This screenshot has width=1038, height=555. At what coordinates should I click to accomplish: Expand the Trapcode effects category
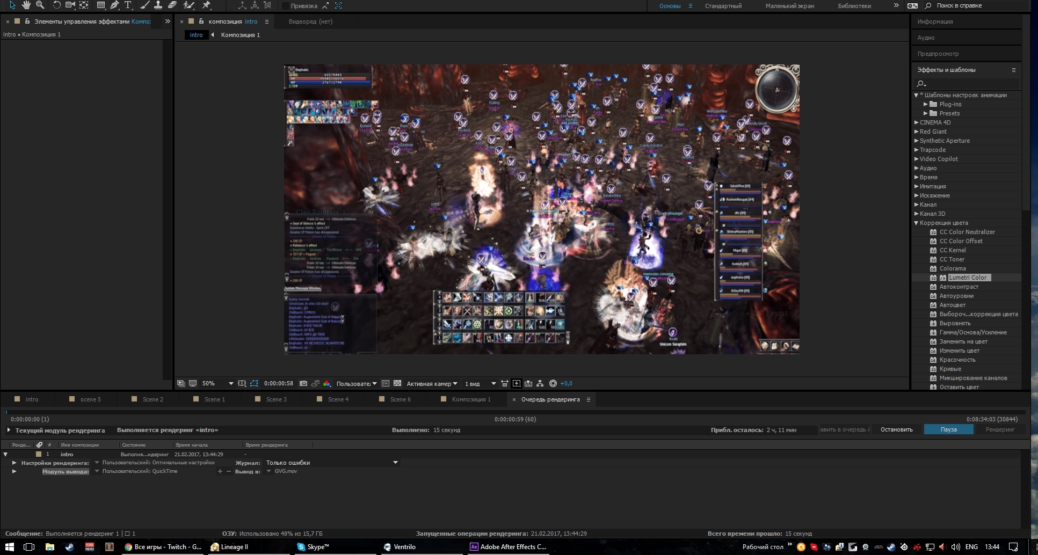917,150
